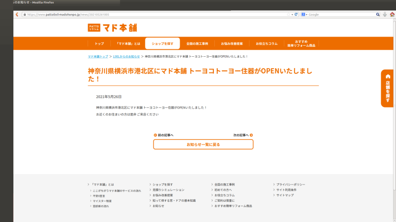Click the search magnifier icon

coord(378,15)
